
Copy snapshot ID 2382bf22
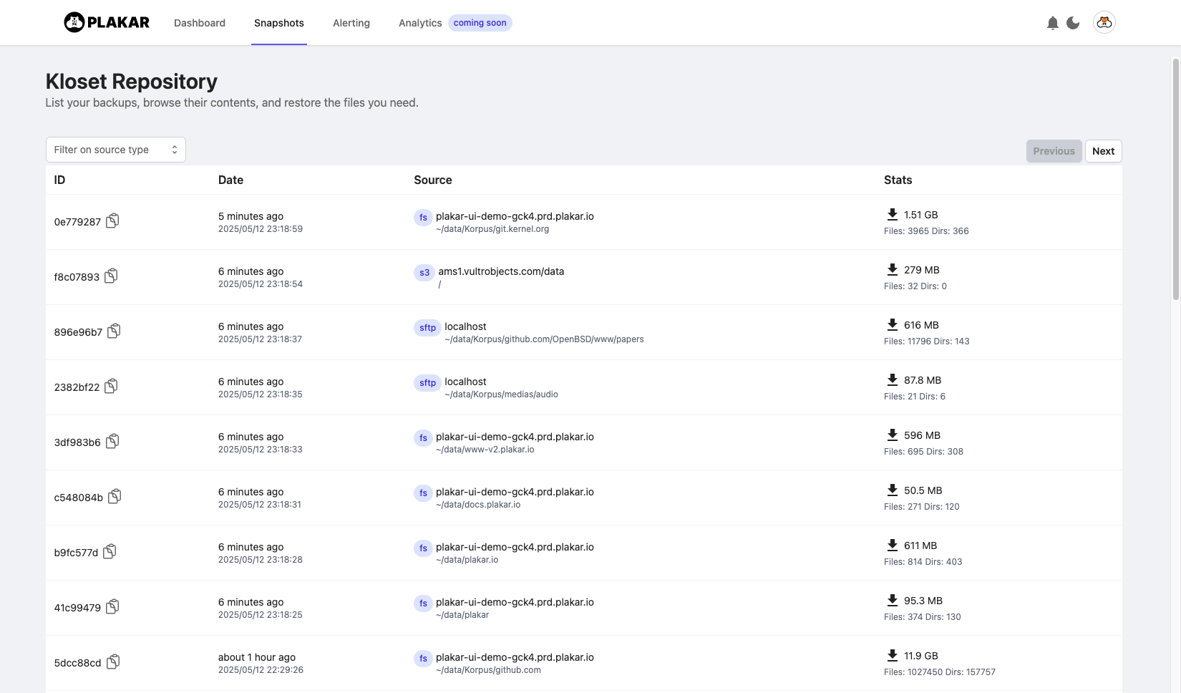111,387
